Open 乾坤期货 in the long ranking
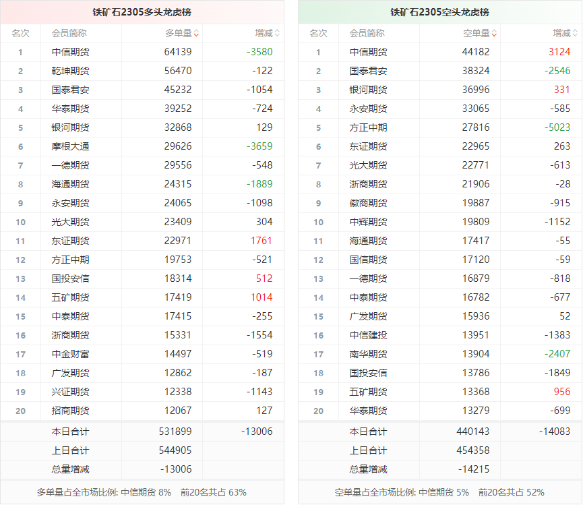This screenshot has width=583, height=505. point(70,71)
